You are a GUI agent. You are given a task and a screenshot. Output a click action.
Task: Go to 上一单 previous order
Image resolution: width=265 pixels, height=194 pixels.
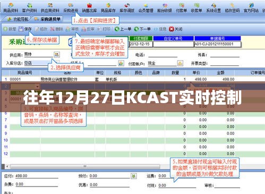tap(123, 29)
